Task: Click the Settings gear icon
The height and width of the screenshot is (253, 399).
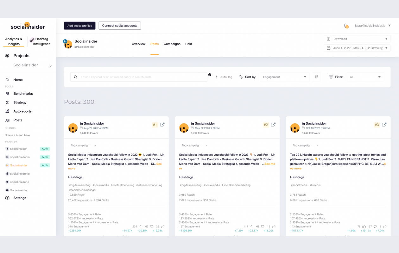Action: 7,198
